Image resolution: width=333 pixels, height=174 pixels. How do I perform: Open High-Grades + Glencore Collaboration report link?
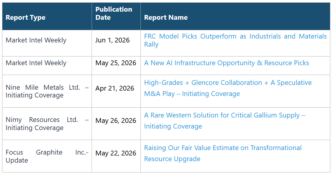coord(228,88)
